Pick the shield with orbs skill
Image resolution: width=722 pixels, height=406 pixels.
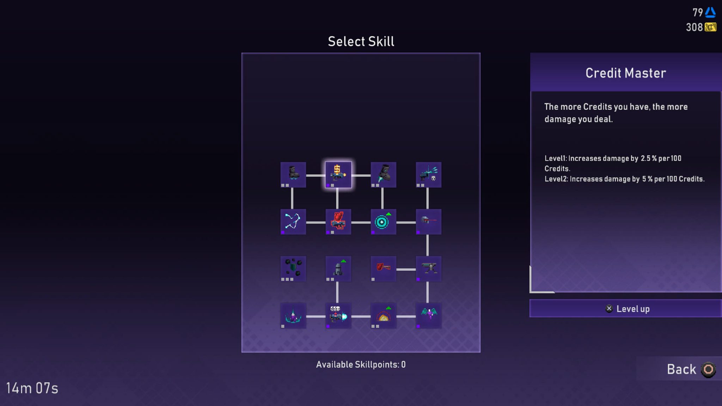coord(293,269)
